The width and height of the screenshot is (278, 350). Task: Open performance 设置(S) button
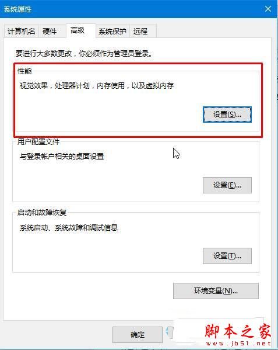(x=227, y=115)
